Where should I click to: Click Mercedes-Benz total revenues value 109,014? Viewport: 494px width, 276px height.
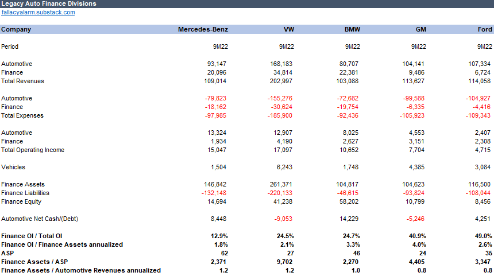(215, 81)
